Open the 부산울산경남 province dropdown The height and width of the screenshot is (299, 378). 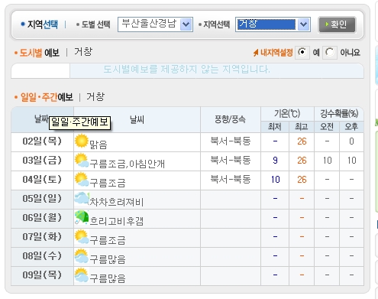pos(155,24)
